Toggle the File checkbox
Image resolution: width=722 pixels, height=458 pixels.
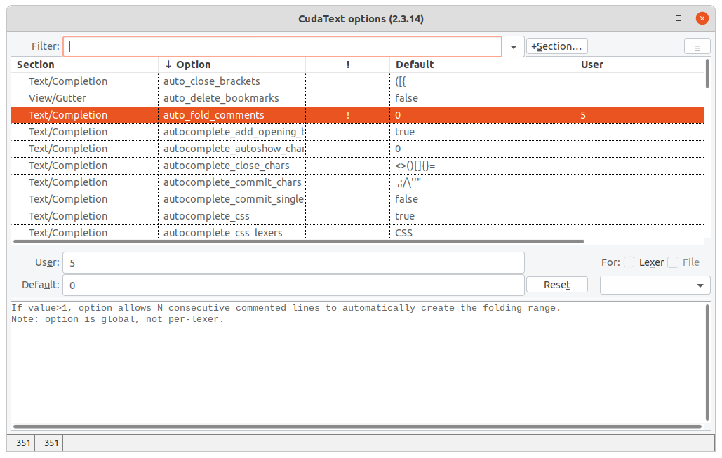coord(673,262)
